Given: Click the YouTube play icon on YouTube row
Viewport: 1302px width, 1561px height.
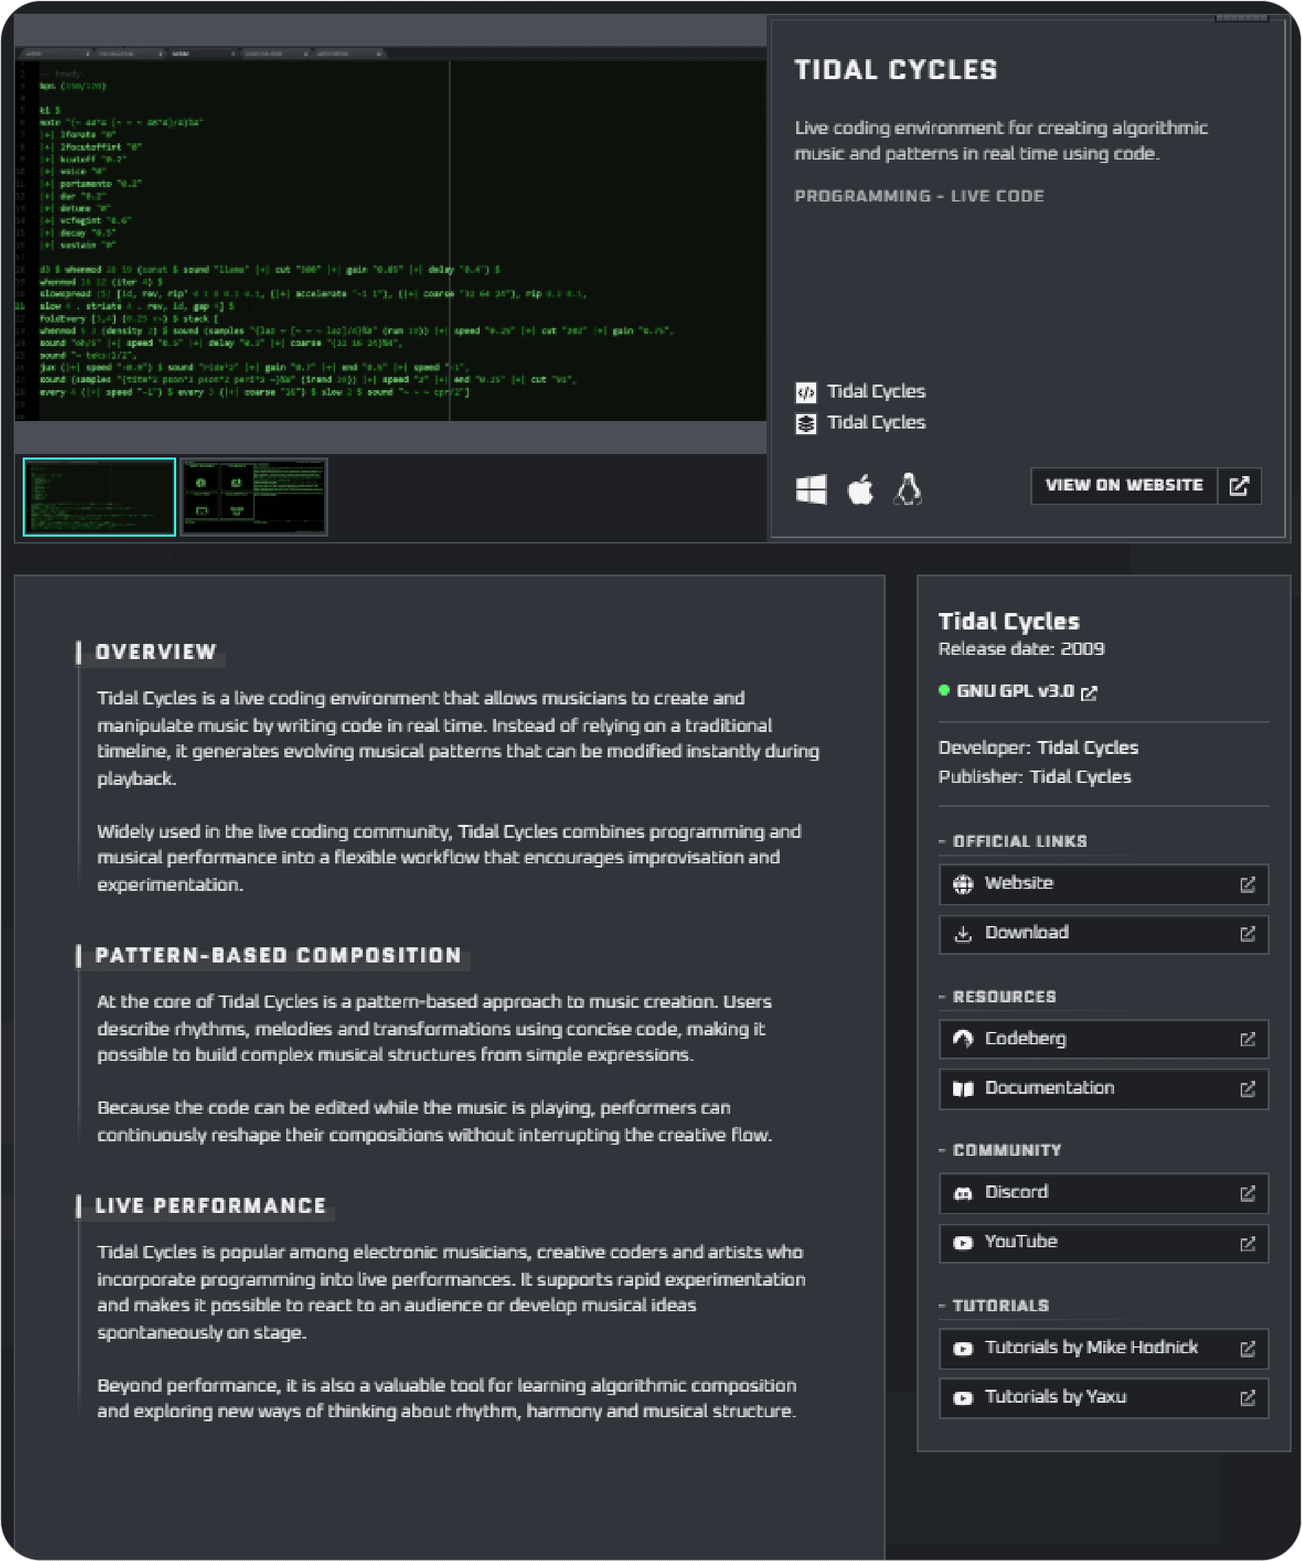Looking at the screenshot, I should (963, 1242).
